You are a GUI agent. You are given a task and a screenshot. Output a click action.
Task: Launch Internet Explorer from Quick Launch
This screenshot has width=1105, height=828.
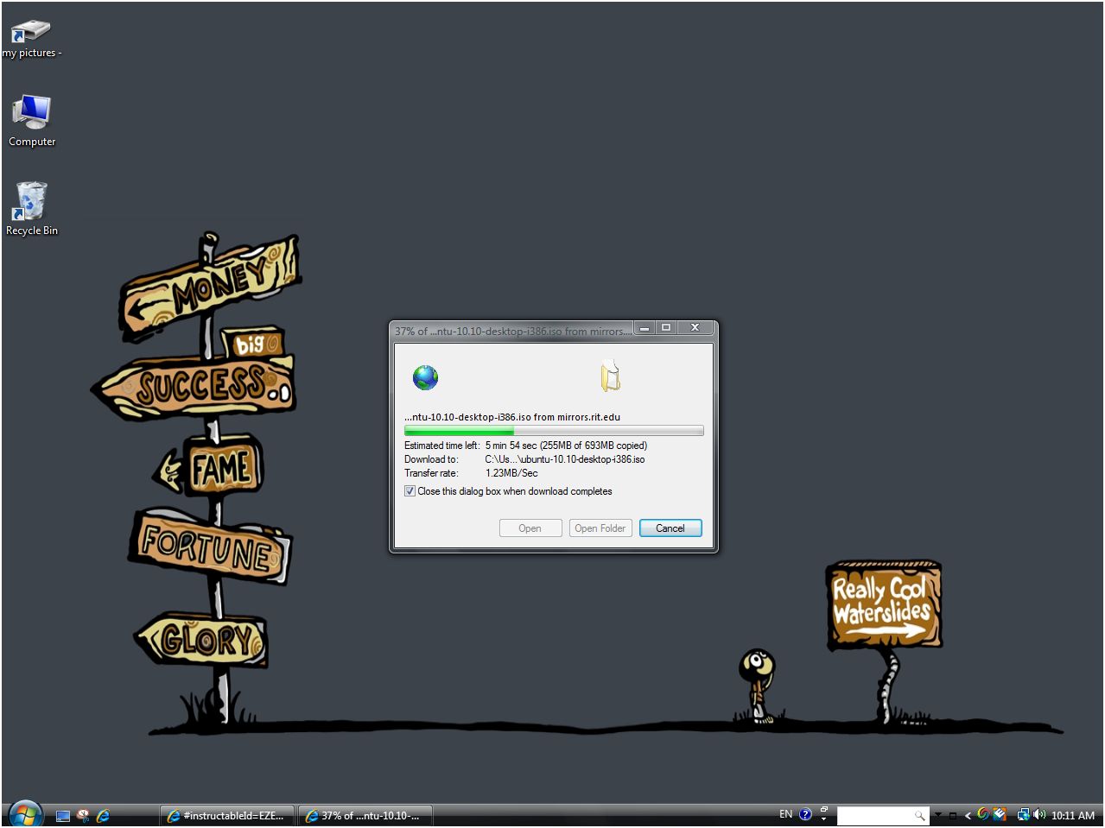click(x=103, y=815)
